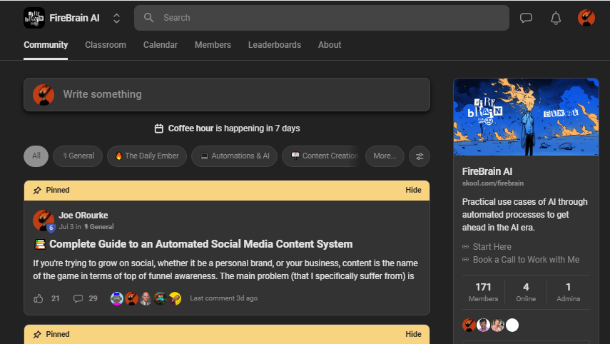
Task: Switch to the Leaderboards tab
Action: (275, 45)
